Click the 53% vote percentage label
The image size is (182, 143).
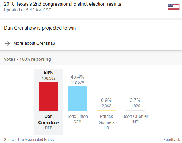point(49,73)
